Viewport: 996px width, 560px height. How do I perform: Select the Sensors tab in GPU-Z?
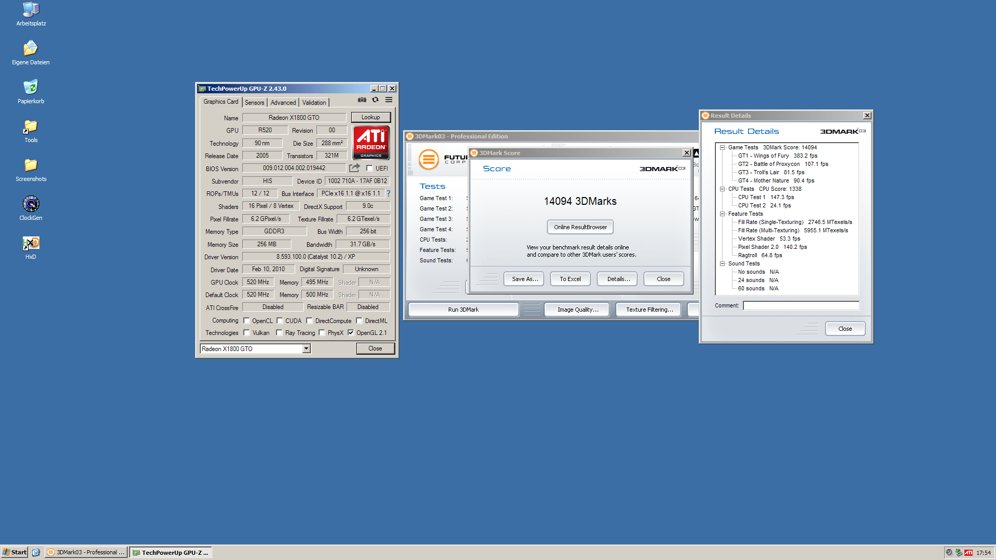tap(253, 102)
